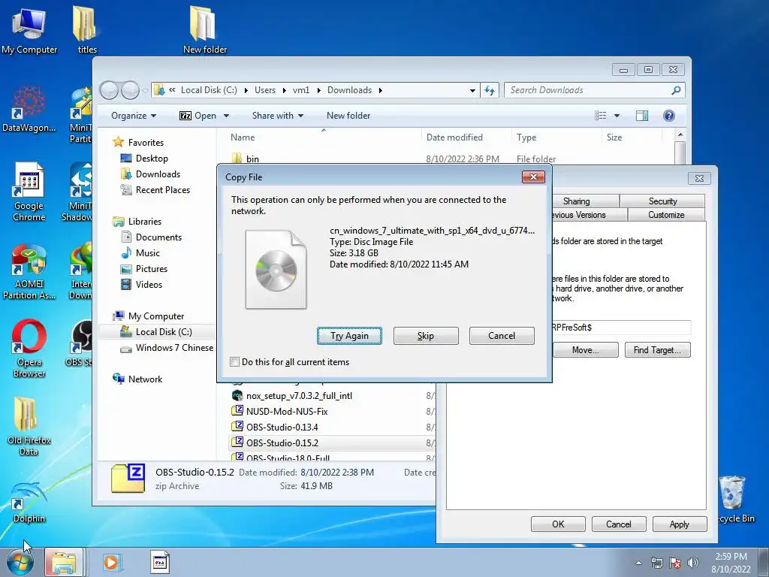The image size is (769, 577).
Task: Click Try Again in Copy File dialog
Action: tap(349, 336)
